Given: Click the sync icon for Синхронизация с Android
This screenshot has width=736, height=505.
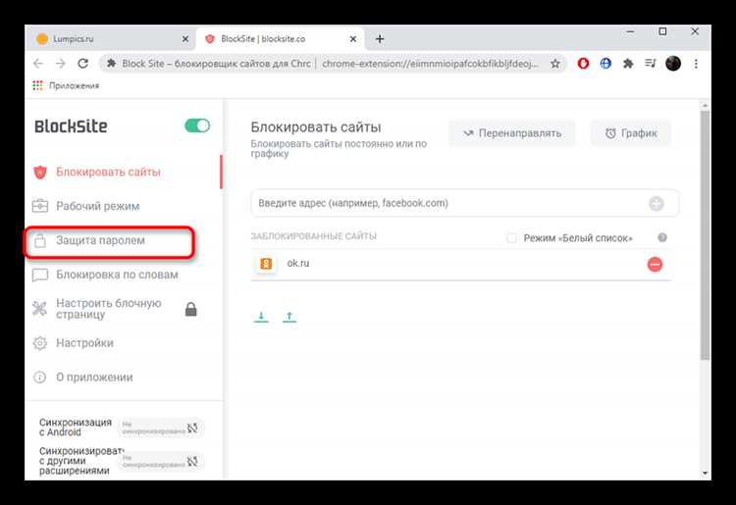Looking at the screenshot, I should click(x=192, y=428).
